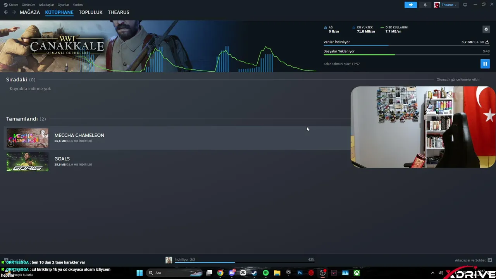
Task: Click the download icon beside 9,4 GB
Action: tap(487, 42)
